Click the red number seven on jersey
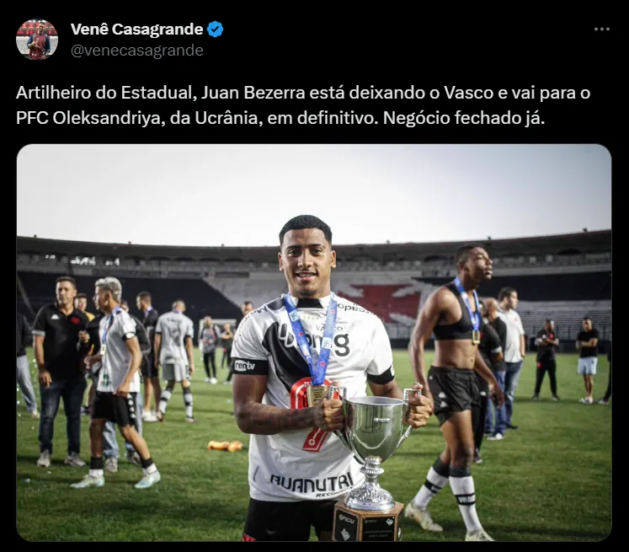This screenshot has width=629, height=552. [x=312, y=415]
